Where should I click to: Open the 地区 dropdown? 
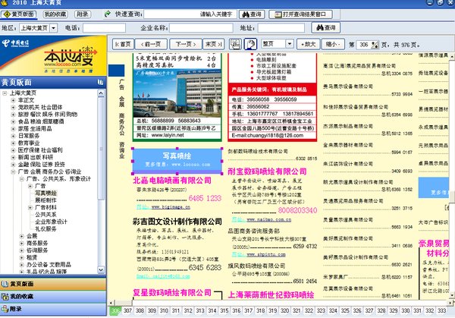(x=54, y=28)
